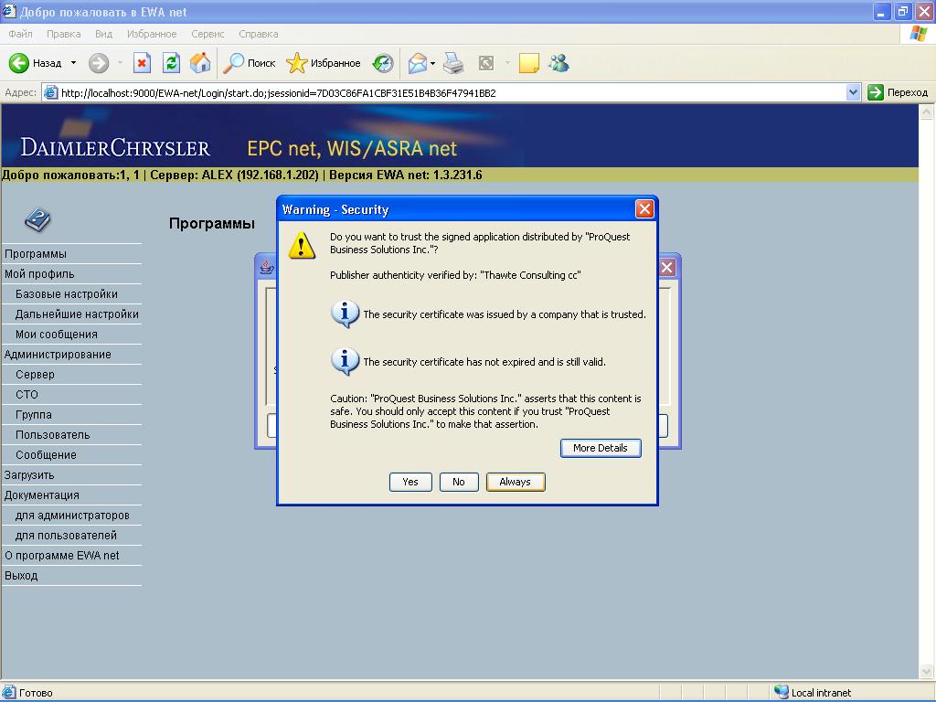Open для администраторов documentation link

[x=72, y=516]
